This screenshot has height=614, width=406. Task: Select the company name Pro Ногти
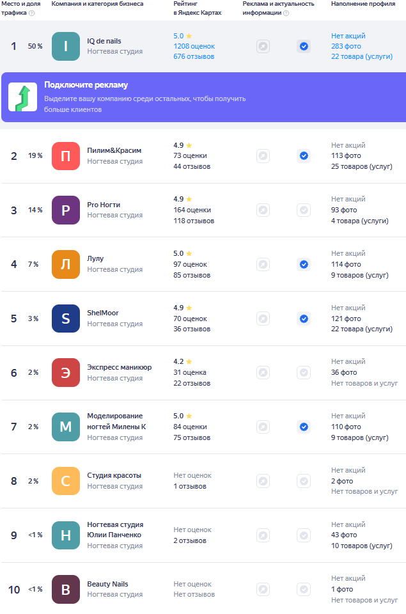[104, 205]
